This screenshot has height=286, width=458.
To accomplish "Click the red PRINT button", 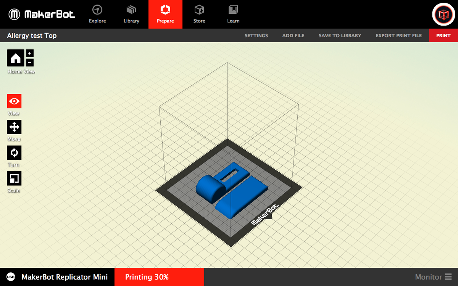I will pyautogui.click(x=443, y=35).
